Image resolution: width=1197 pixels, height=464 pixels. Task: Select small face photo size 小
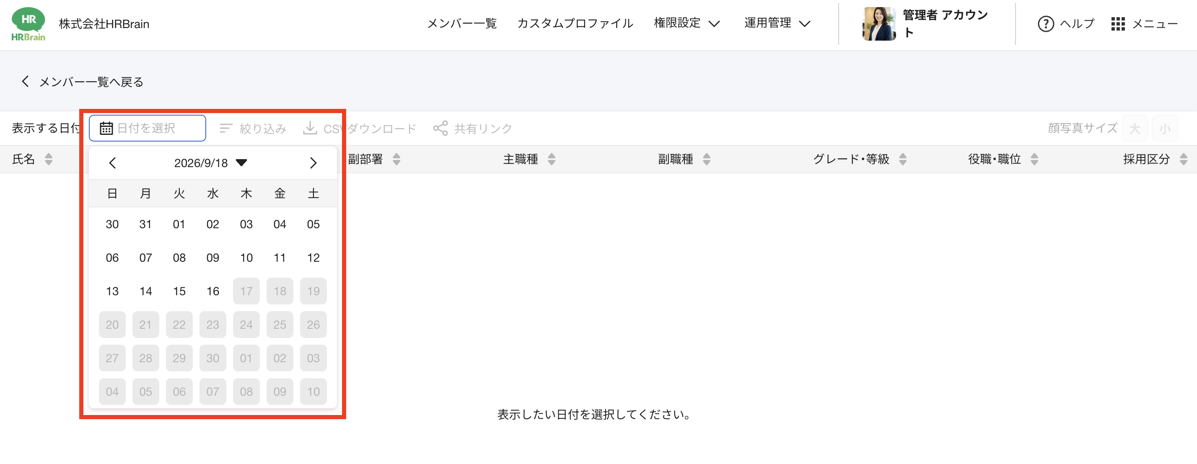[x=1165, y=129]
